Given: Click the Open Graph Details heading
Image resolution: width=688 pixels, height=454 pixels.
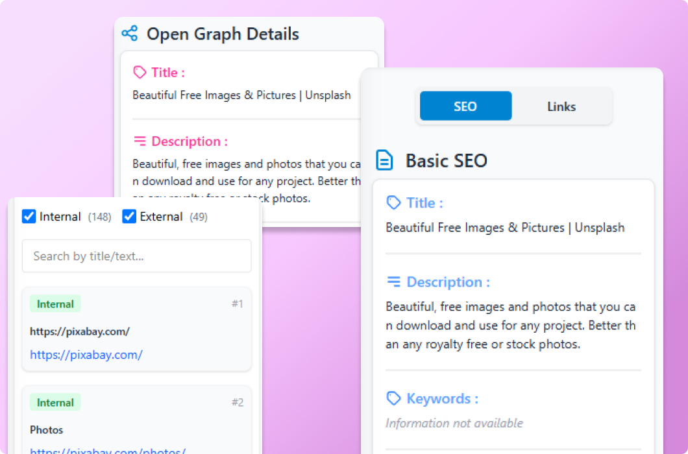Looking at the screenshot, I should click(223, 34).
